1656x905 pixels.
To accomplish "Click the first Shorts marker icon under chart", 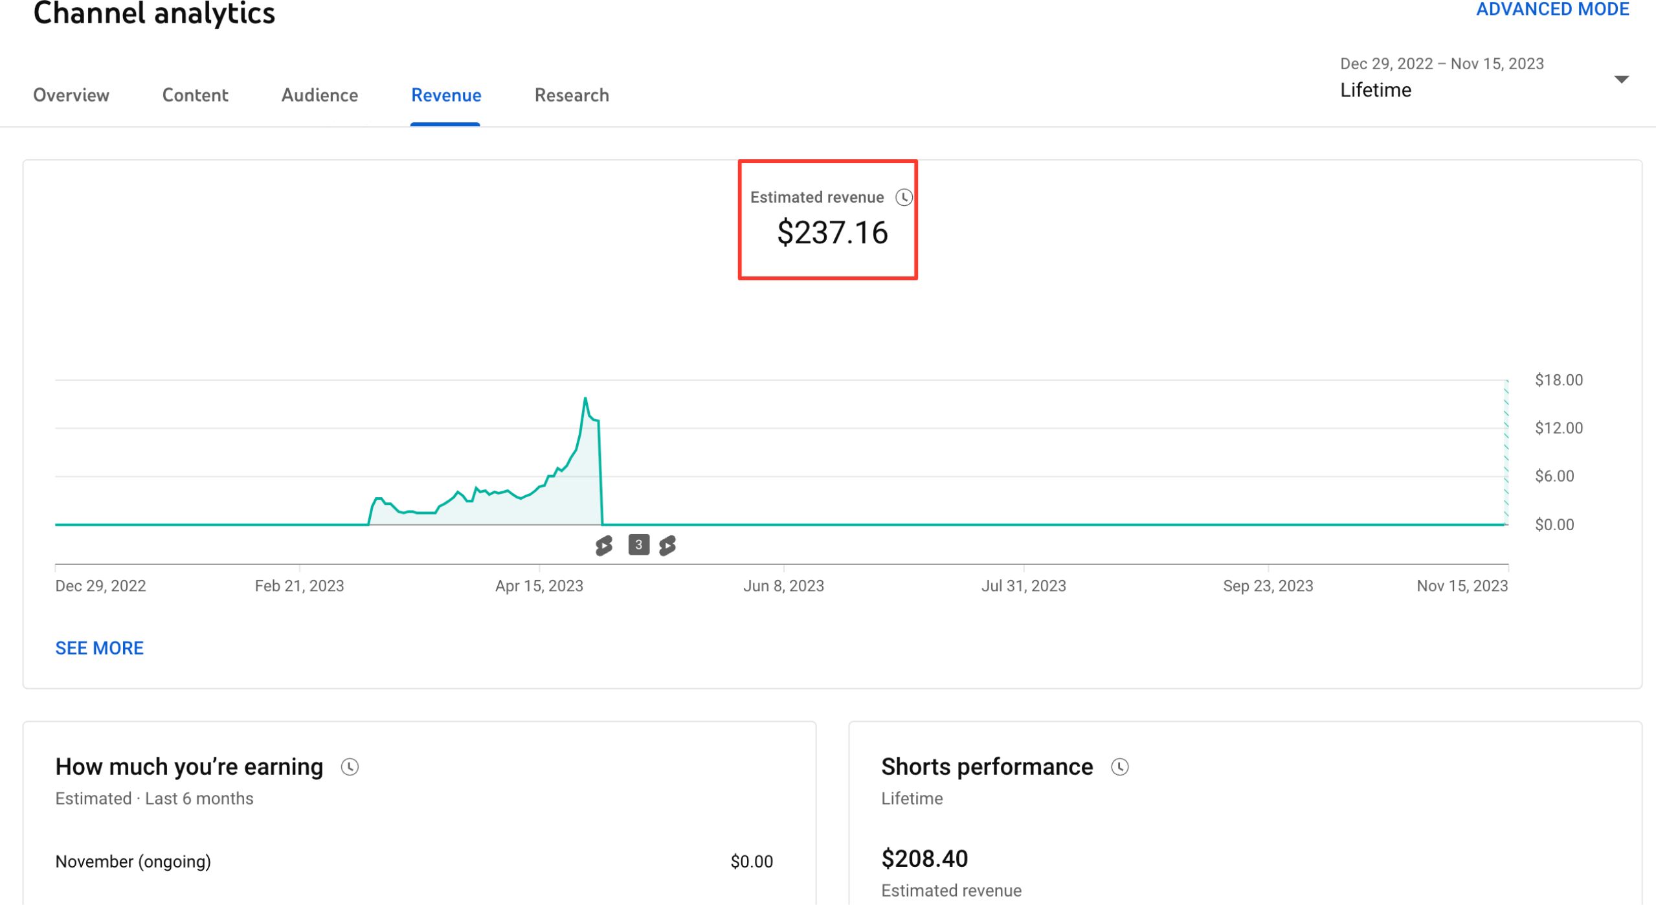I will pyautogui.click(x=603, y=546).
